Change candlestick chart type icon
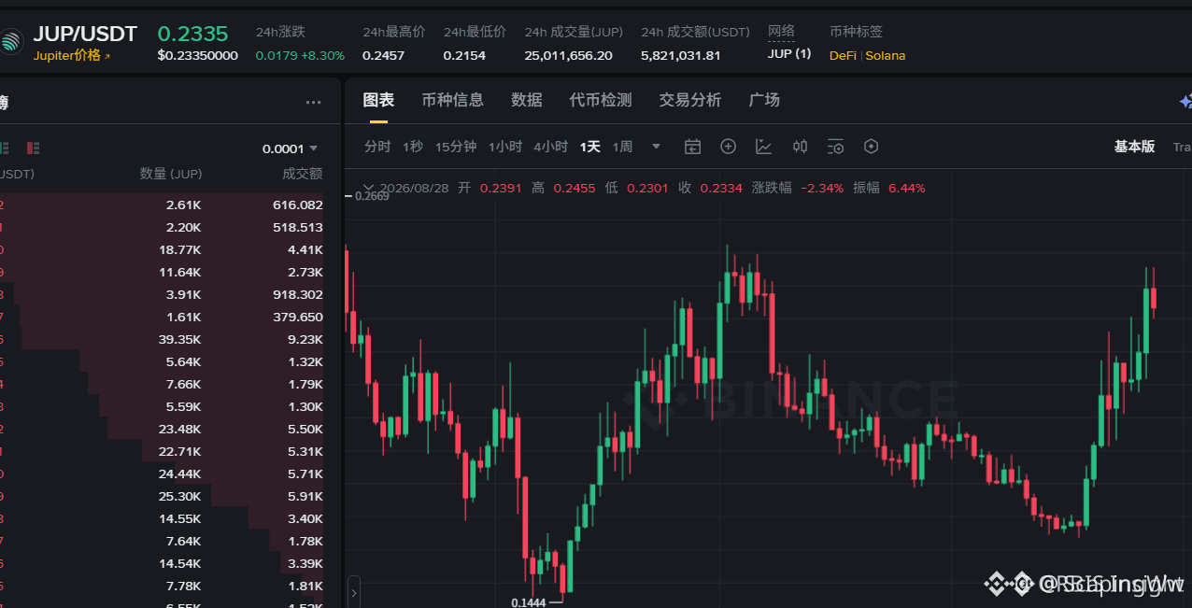This screenshot has height=608, width=1192. 800,147
